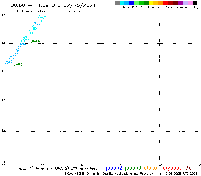Click the 5.61 wave height value

pos(39,21)
